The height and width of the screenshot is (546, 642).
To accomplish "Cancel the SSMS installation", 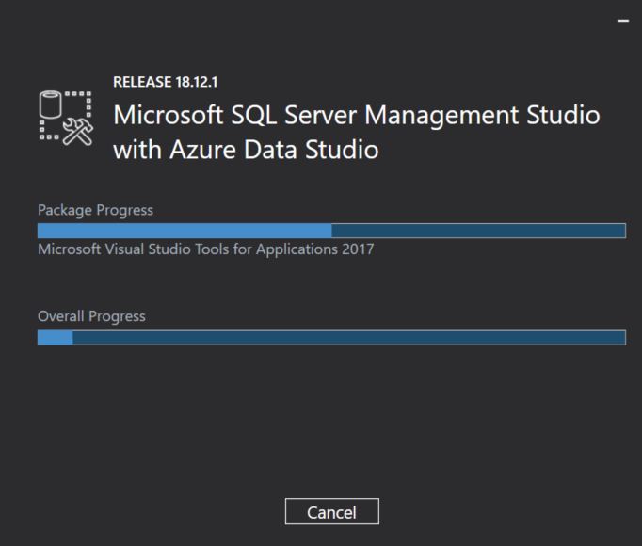I will point(332,511).
